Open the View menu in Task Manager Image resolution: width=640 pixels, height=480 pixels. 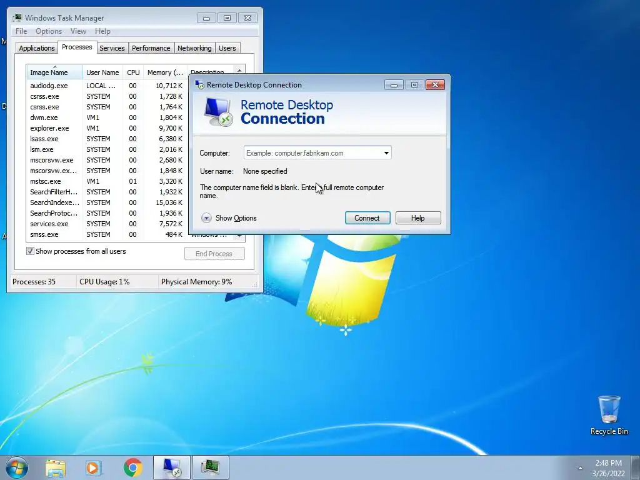(78, 31)
